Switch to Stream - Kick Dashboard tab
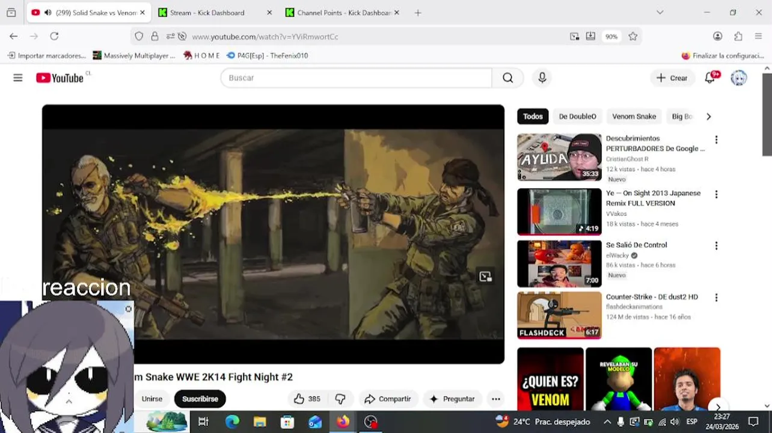This screenshot has width=772, height=433. (207, 13)
